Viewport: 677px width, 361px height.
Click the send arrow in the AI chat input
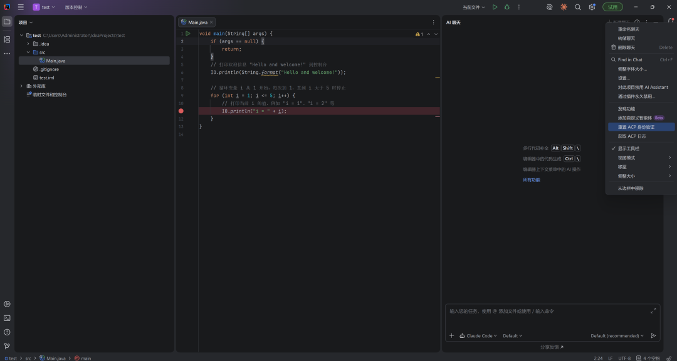tap(653, 336)
